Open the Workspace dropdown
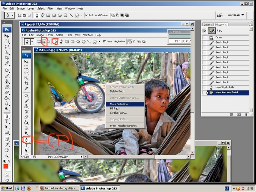256x192 pixels. pos(236,15)
